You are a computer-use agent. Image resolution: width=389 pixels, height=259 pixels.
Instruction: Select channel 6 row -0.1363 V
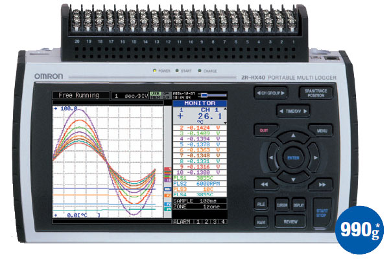click(x=200, y=150)
